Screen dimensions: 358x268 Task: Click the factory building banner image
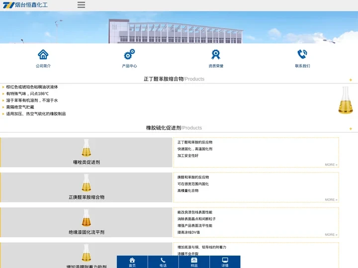179,27
